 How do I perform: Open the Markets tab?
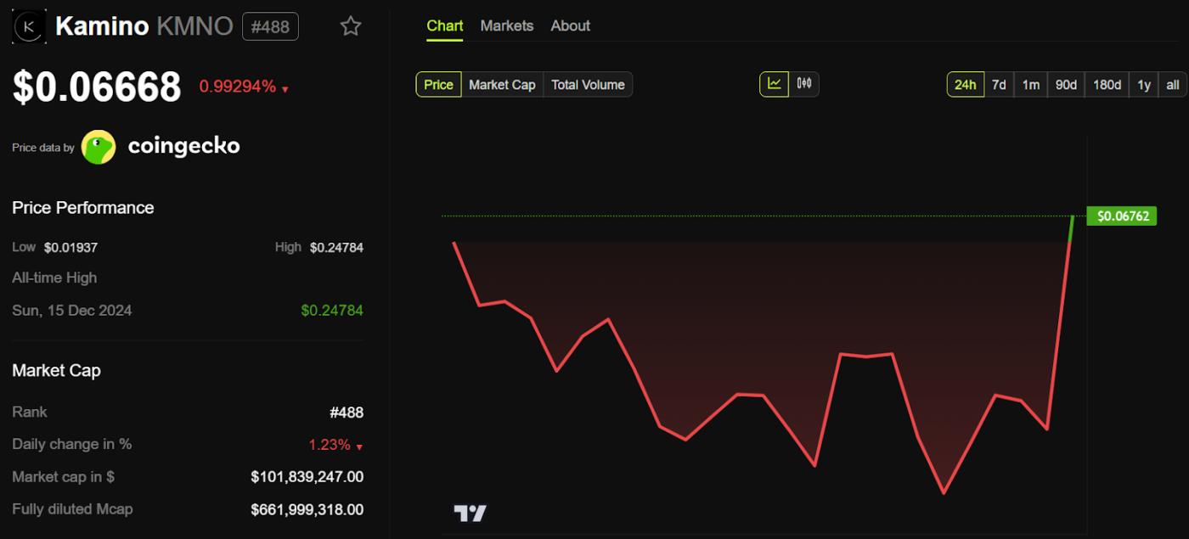[x=507, y=26]
